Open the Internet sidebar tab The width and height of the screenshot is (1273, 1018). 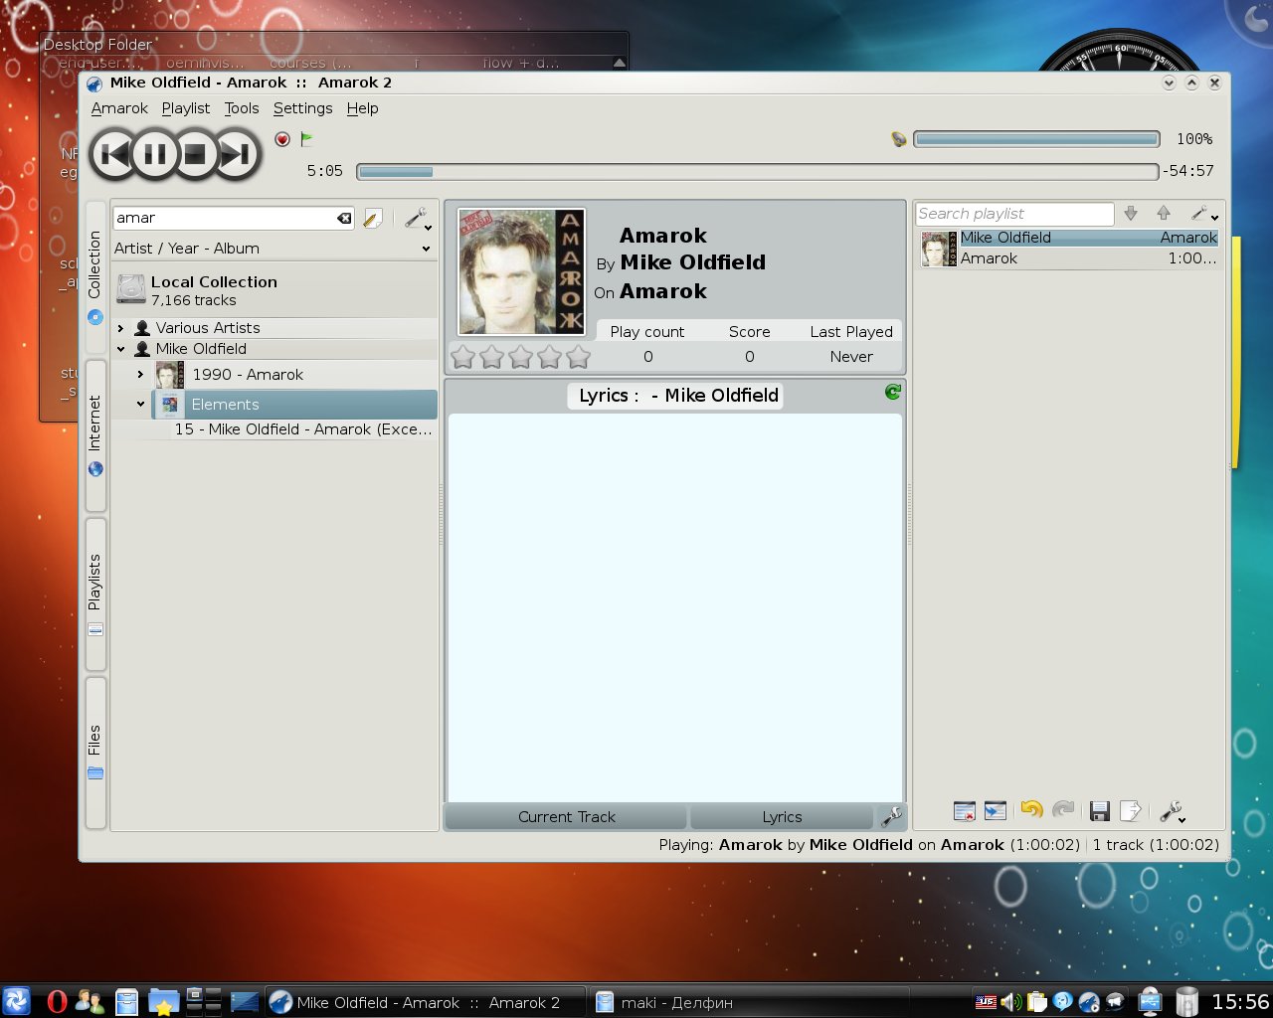(x=95, y=434)
